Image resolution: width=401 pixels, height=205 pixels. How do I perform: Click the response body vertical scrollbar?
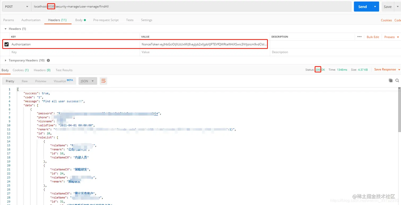tap(399, 110)
